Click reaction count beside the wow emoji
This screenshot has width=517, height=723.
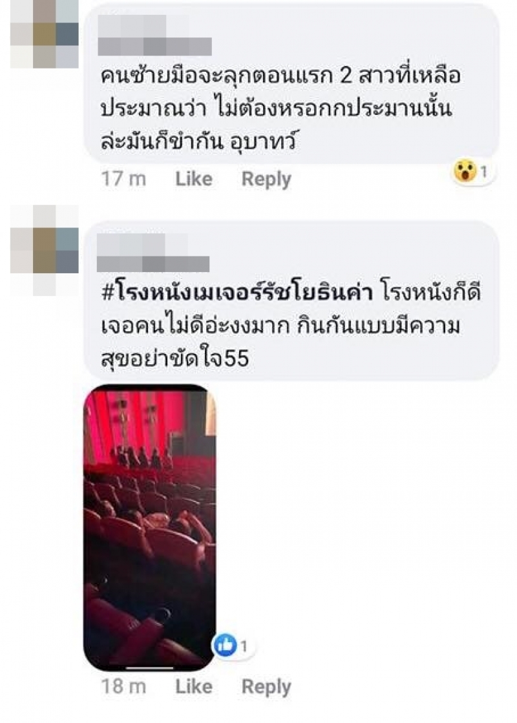pyautogui.click(x=484, y=172)
